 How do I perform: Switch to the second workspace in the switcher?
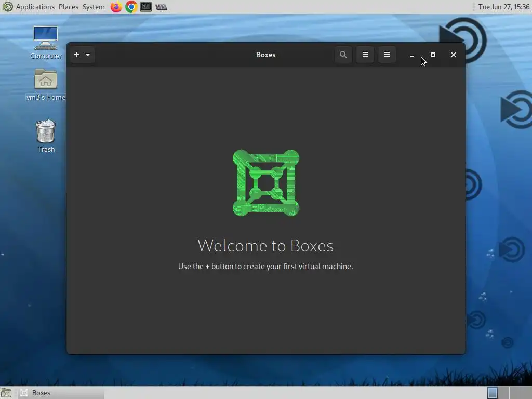point(503,393)
